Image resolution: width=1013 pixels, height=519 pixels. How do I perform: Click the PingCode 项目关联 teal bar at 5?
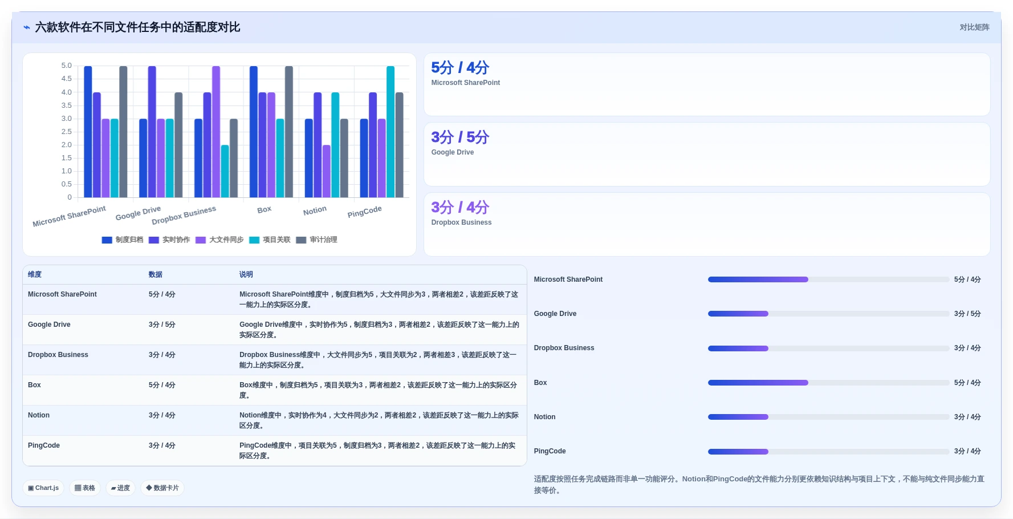point(390,132)
